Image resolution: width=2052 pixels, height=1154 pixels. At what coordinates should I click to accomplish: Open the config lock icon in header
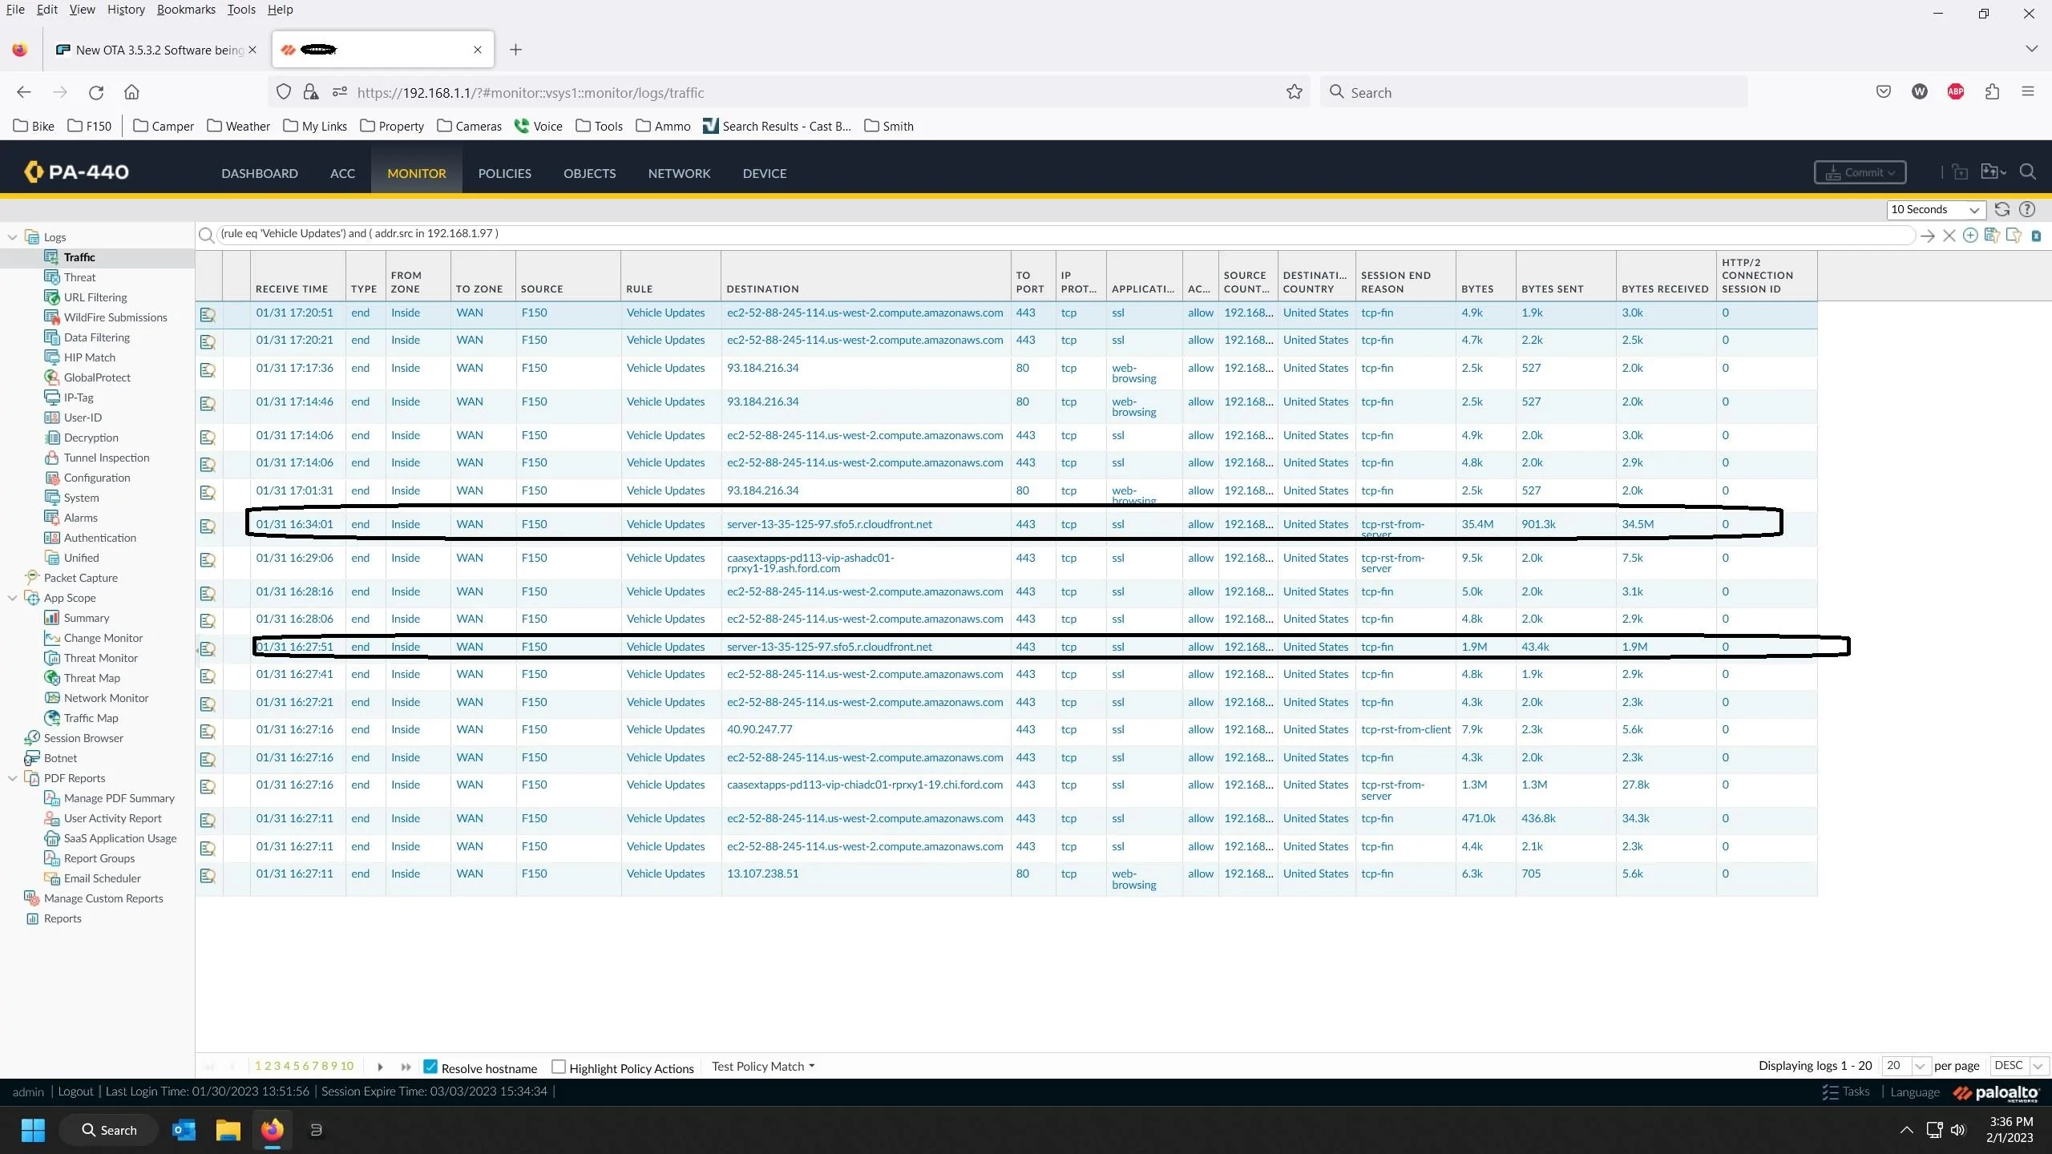(1959, 172)
